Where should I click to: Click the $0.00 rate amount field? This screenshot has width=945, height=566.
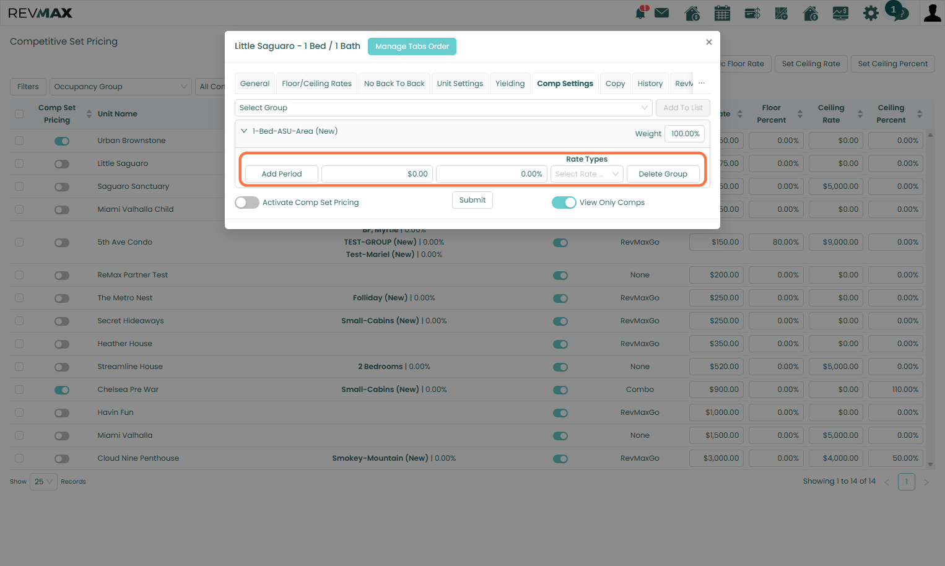[x=377, y=174]
